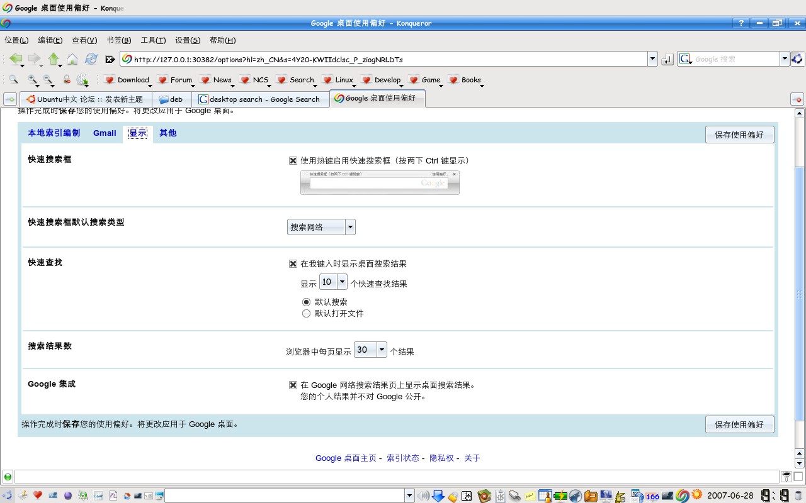Click the green battery tray icon

(560, 495)
